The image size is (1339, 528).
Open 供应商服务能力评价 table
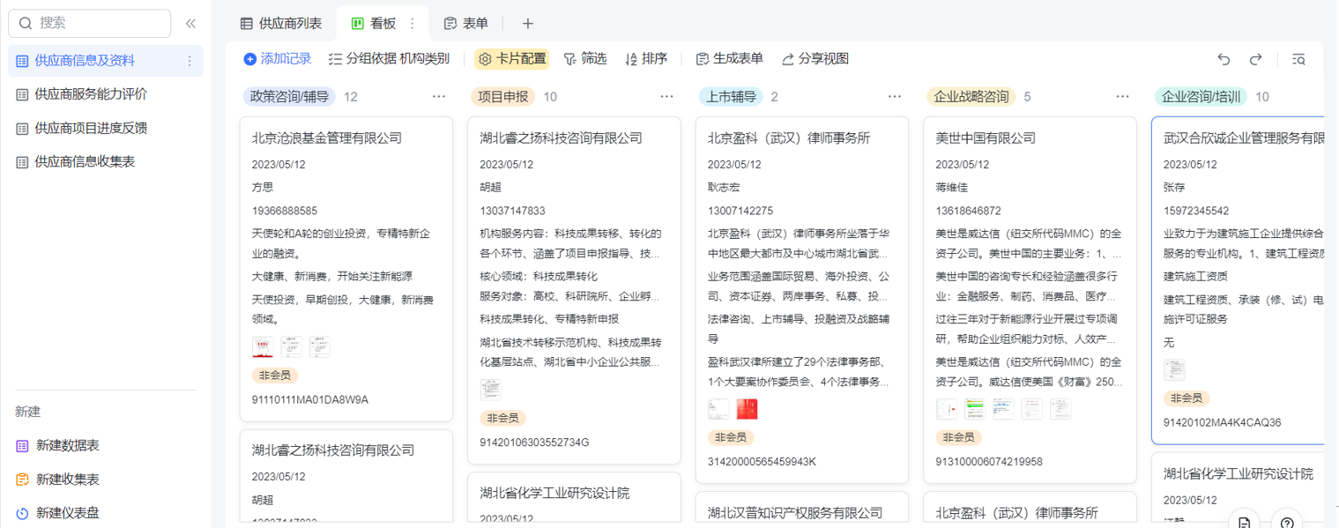tap(91, 94)
